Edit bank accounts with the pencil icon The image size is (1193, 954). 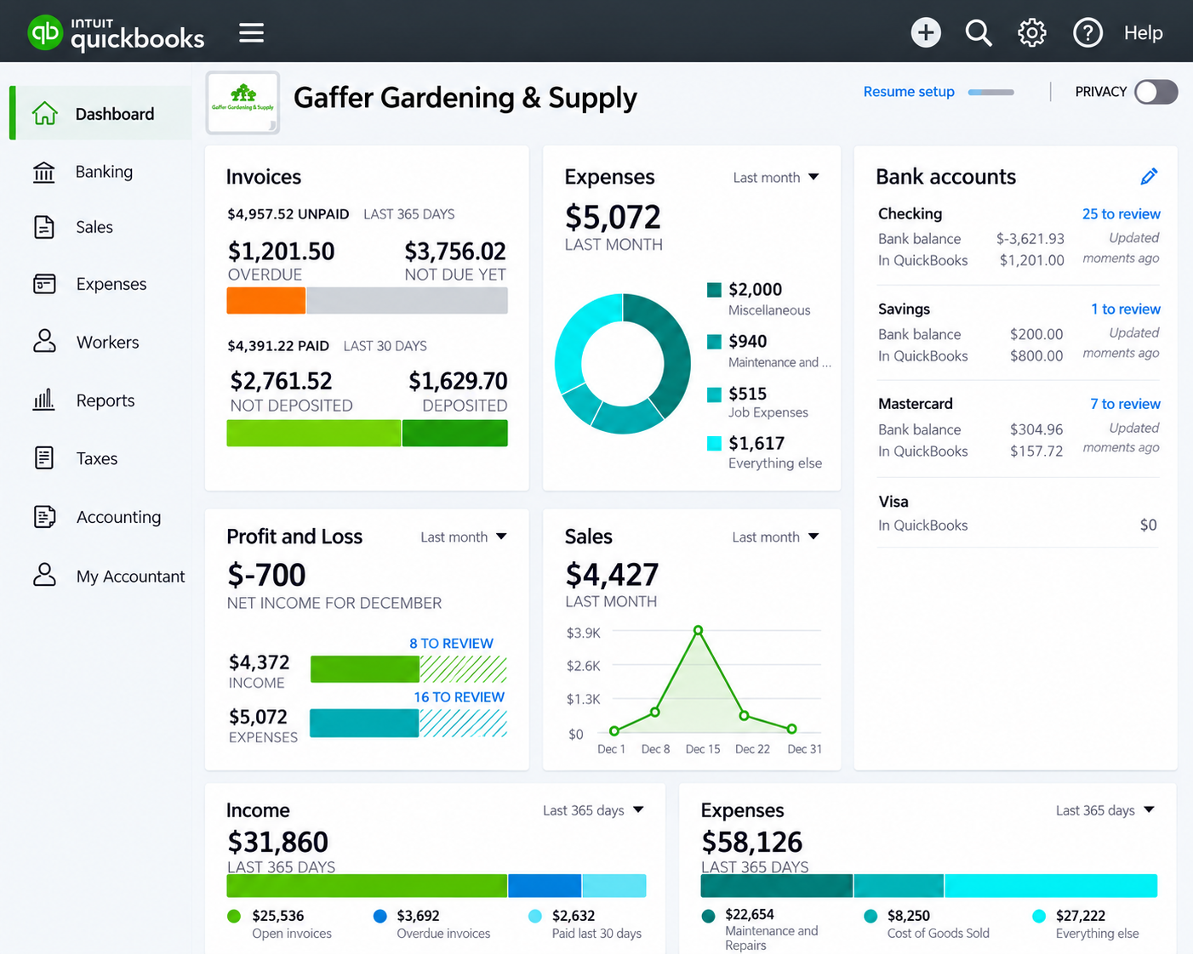pos(1149,176)
